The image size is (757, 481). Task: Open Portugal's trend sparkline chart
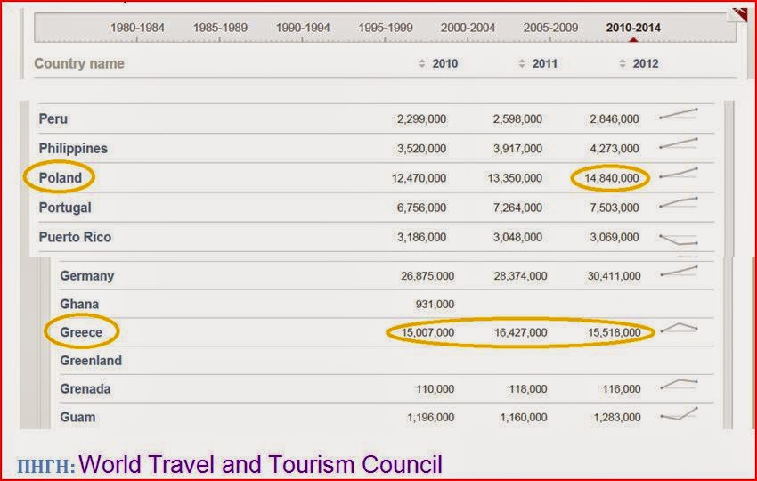[678, 204]
